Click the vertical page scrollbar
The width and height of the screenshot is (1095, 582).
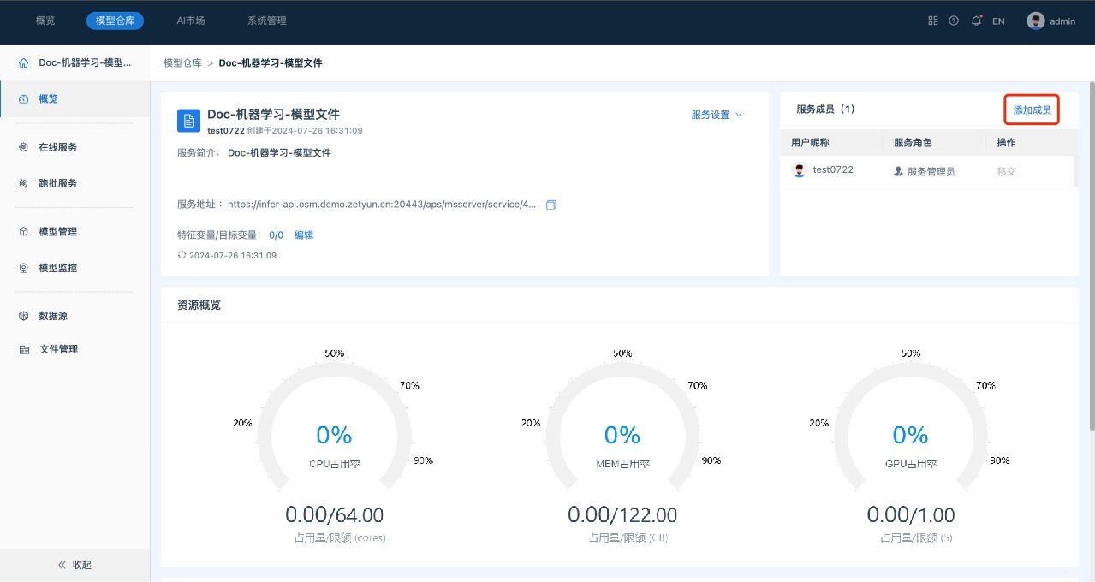click(1091, 257)
